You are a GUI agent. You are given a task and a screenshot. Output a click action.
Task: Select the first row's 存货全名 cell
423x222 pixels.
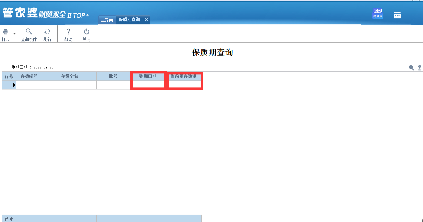click(x=70, y=85)
